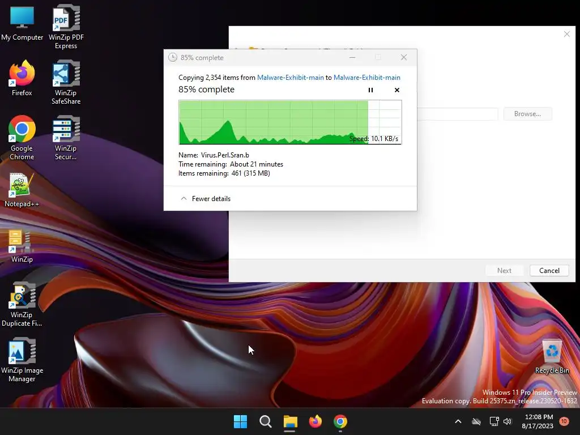Show hidden system tray icons
580x435 pixels.
[x=458, y=421]
